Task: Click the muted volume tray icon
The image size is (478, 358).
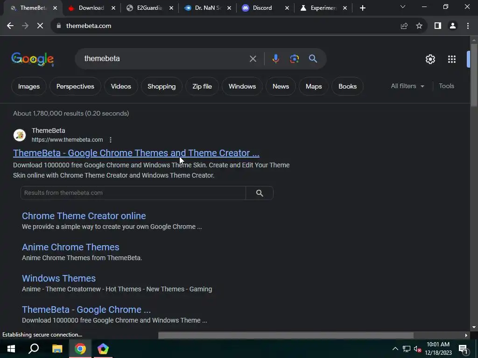Action: click(418, 349)
